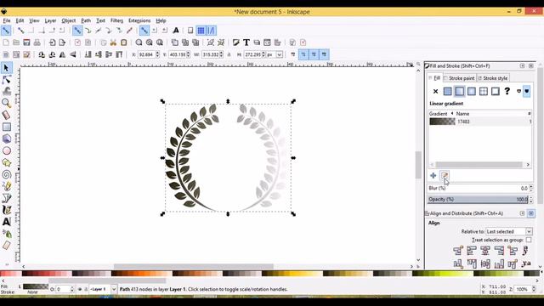The height and width of the screenshot is (306, 544).
Task: Open the Path menu
Action: click(x=86, y=20)
